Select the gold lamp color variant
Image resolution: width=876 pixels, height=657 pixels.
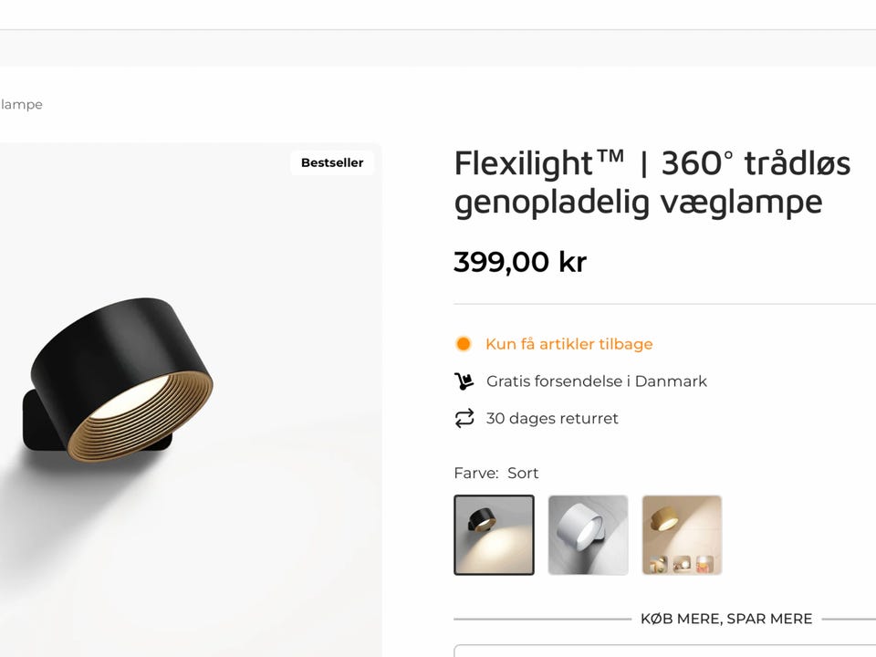coord(682,535)
